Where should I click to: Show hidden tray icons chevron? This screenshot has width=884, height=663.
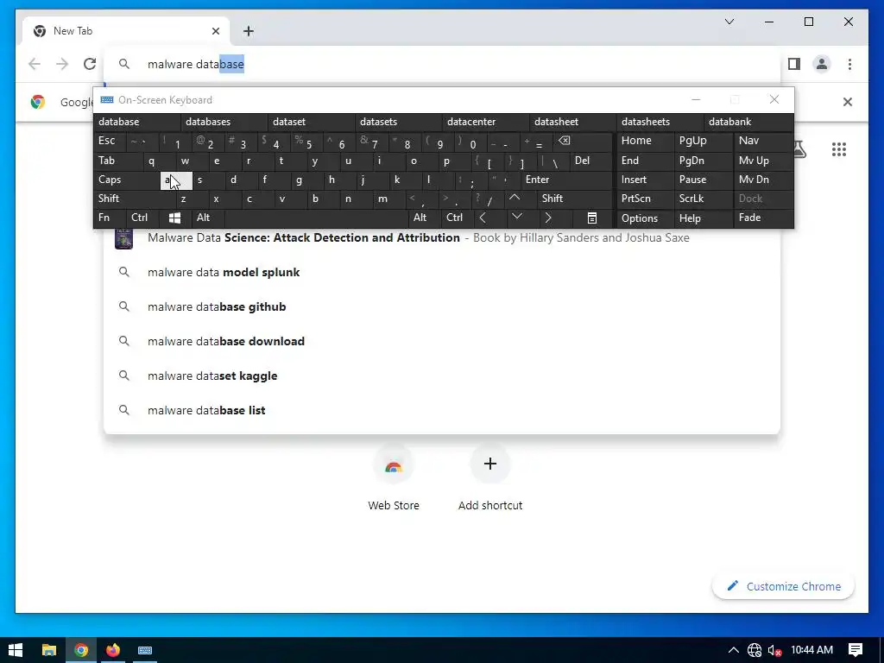point(733,650)
